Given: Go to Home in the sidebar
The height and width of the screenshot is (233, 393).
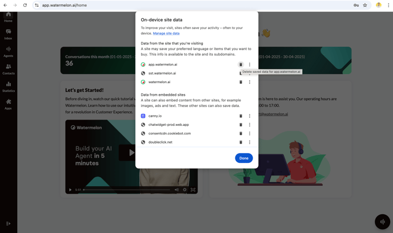Looking at the screenshot, I should (x=8, y=17).
